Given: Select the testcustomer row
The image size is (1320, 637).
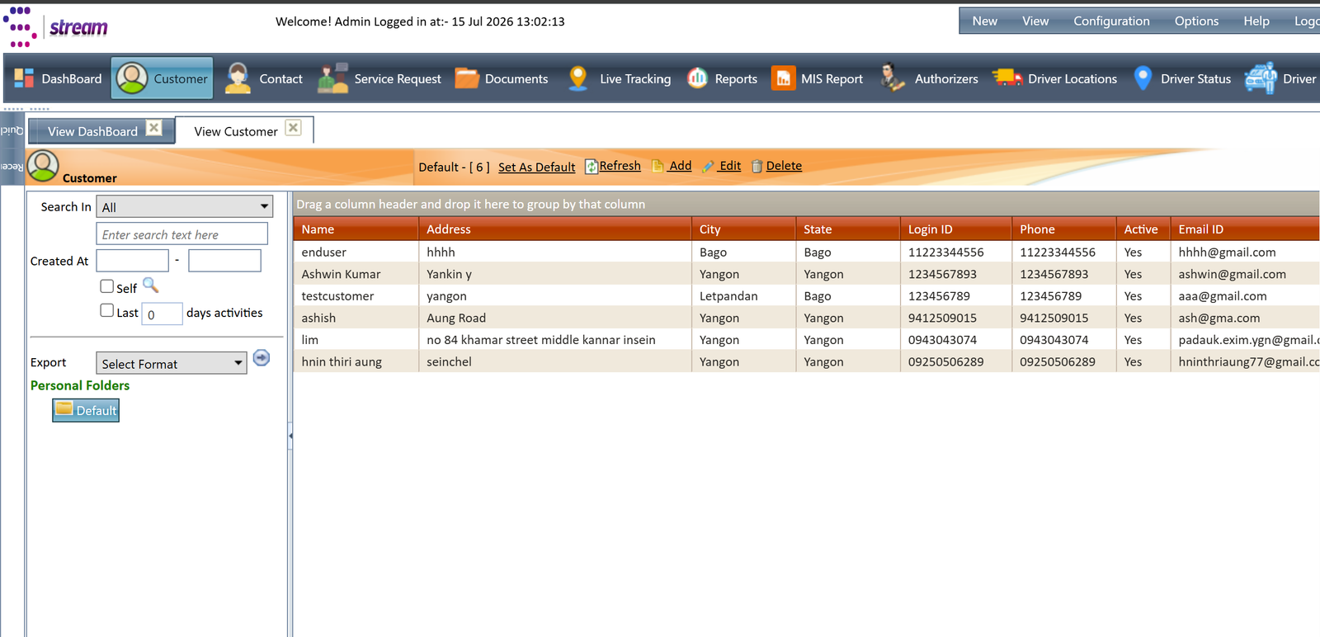Looking at the screenshot, I should (x=807, y=295).
